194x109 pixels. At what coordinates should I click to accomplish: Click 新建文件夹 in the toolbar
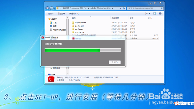(x=74, y=14)
